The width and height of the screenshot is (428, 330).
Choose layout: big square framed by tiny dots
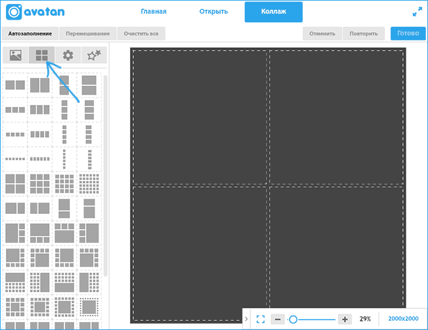pyautogui.click(x=89, y=307)
